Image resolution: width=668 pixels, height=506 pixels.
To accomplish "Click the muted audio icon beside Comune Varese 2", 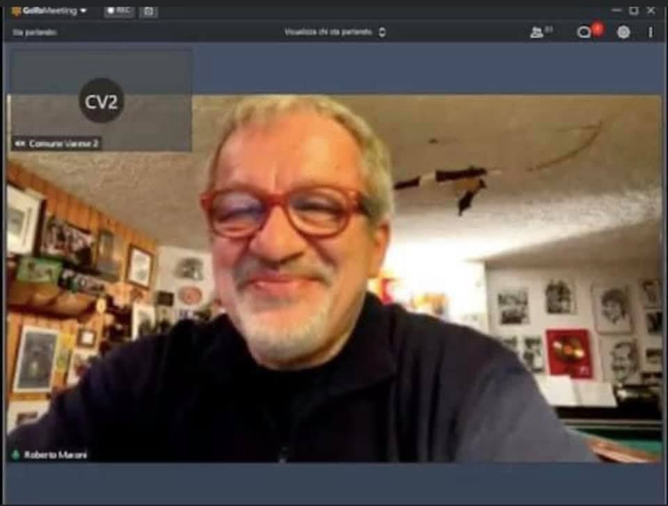I will 19,143.
